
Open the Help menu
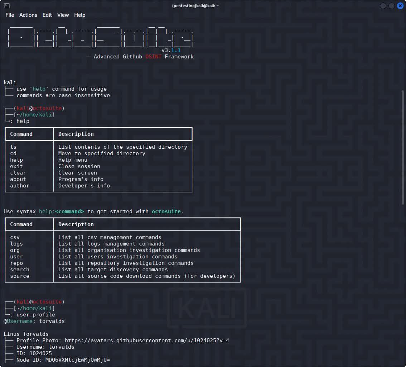pyautogui.click(x=79, y=15)
